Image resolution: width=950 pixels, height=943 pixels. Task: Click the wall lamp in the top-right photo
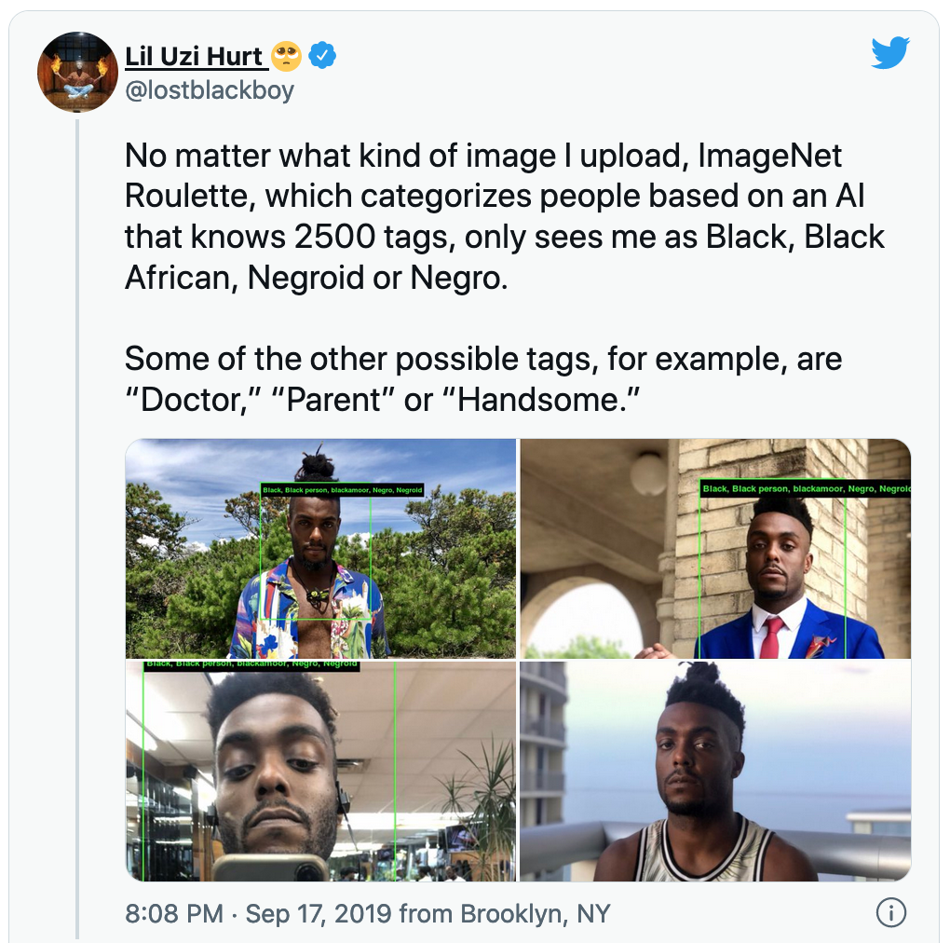coord(648,473)
